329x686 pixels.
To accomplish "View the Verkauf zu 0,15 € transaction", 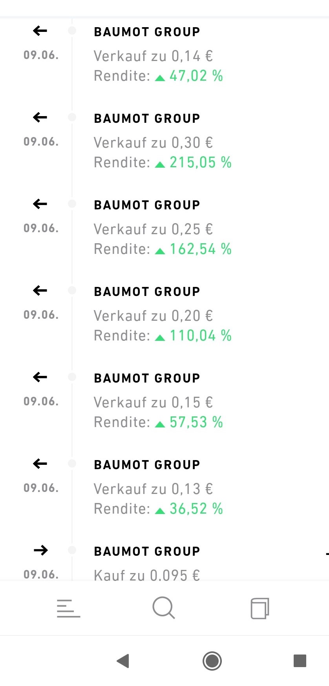I will coord(153,402).
